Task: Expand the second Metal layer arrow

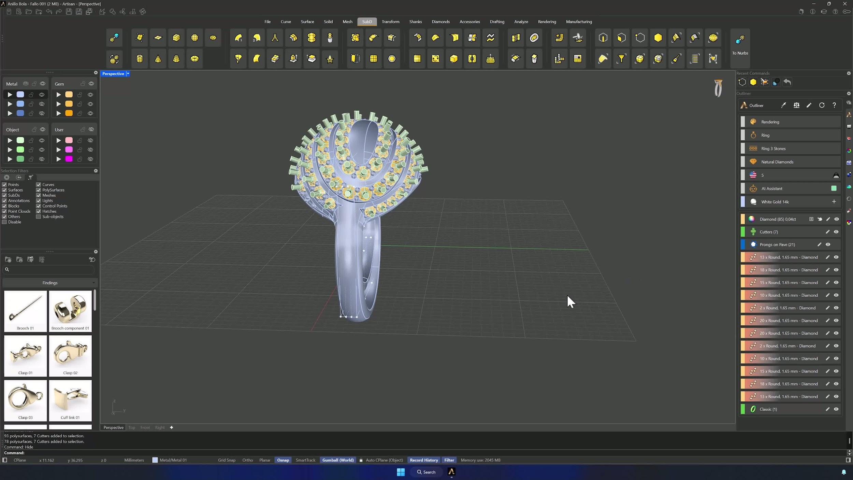Action: pos(10,104)
